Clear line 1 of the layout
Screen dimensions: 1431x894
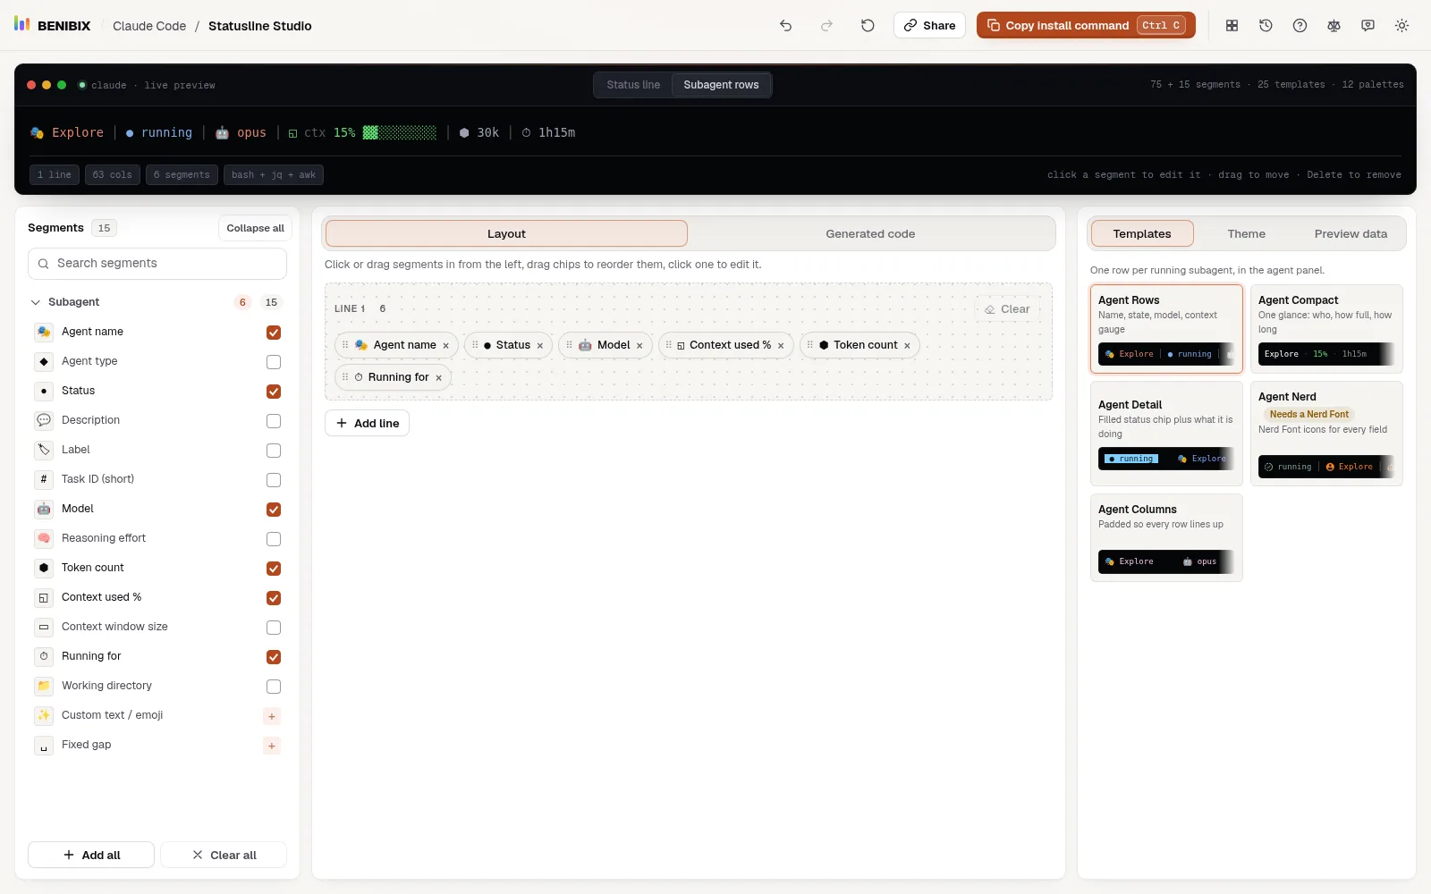click(1007, 309)
